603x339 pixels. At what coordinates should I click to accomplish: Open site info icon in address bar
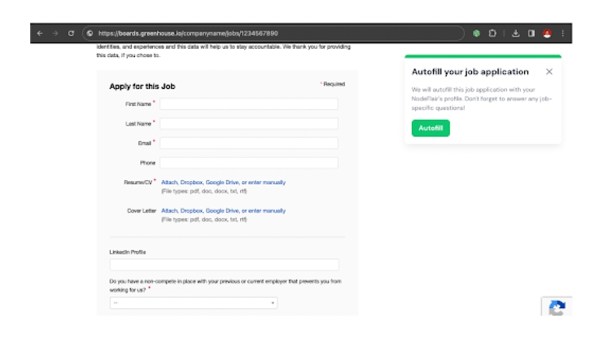tap(90, 33)
